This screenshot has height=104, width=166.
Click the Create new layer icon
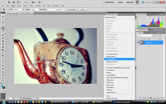158,98
